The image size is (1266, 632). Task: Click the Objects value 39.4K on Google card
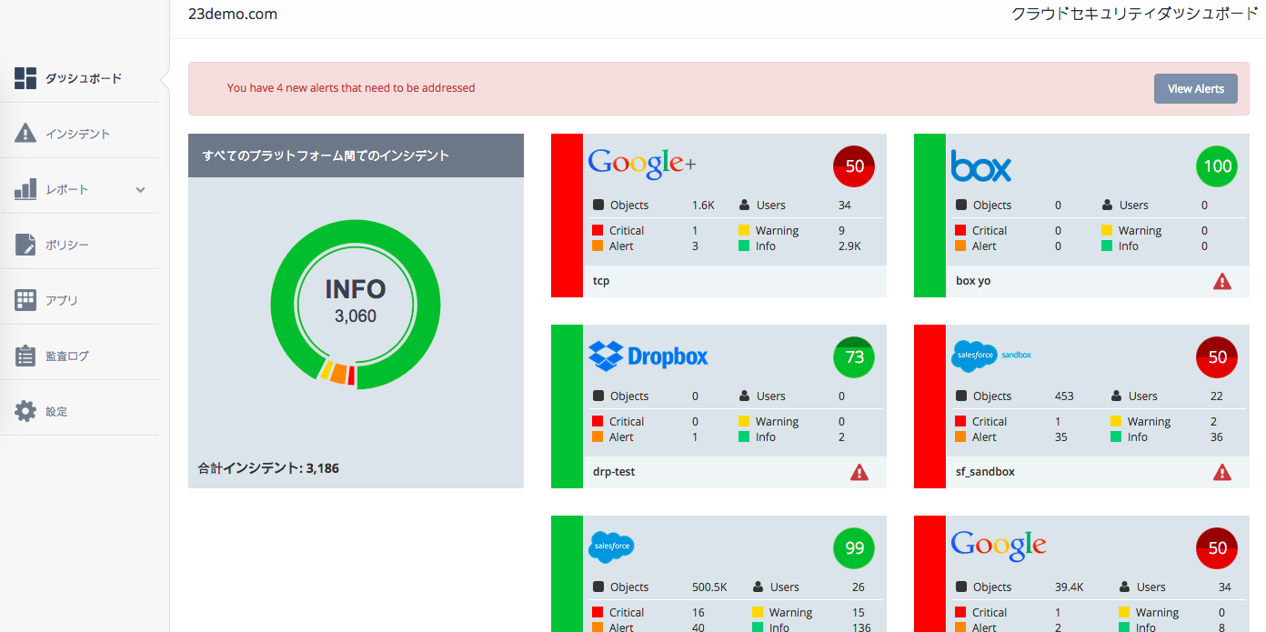(x=1069, y=587)
